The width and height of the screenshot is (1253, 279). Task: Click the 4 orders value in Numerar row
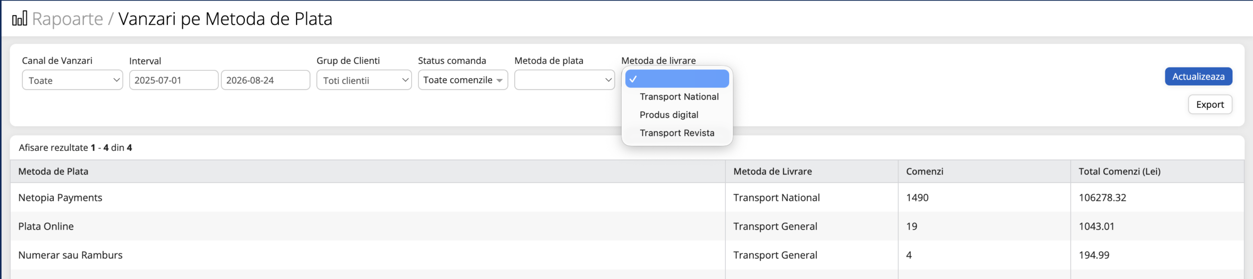[909, 255]
